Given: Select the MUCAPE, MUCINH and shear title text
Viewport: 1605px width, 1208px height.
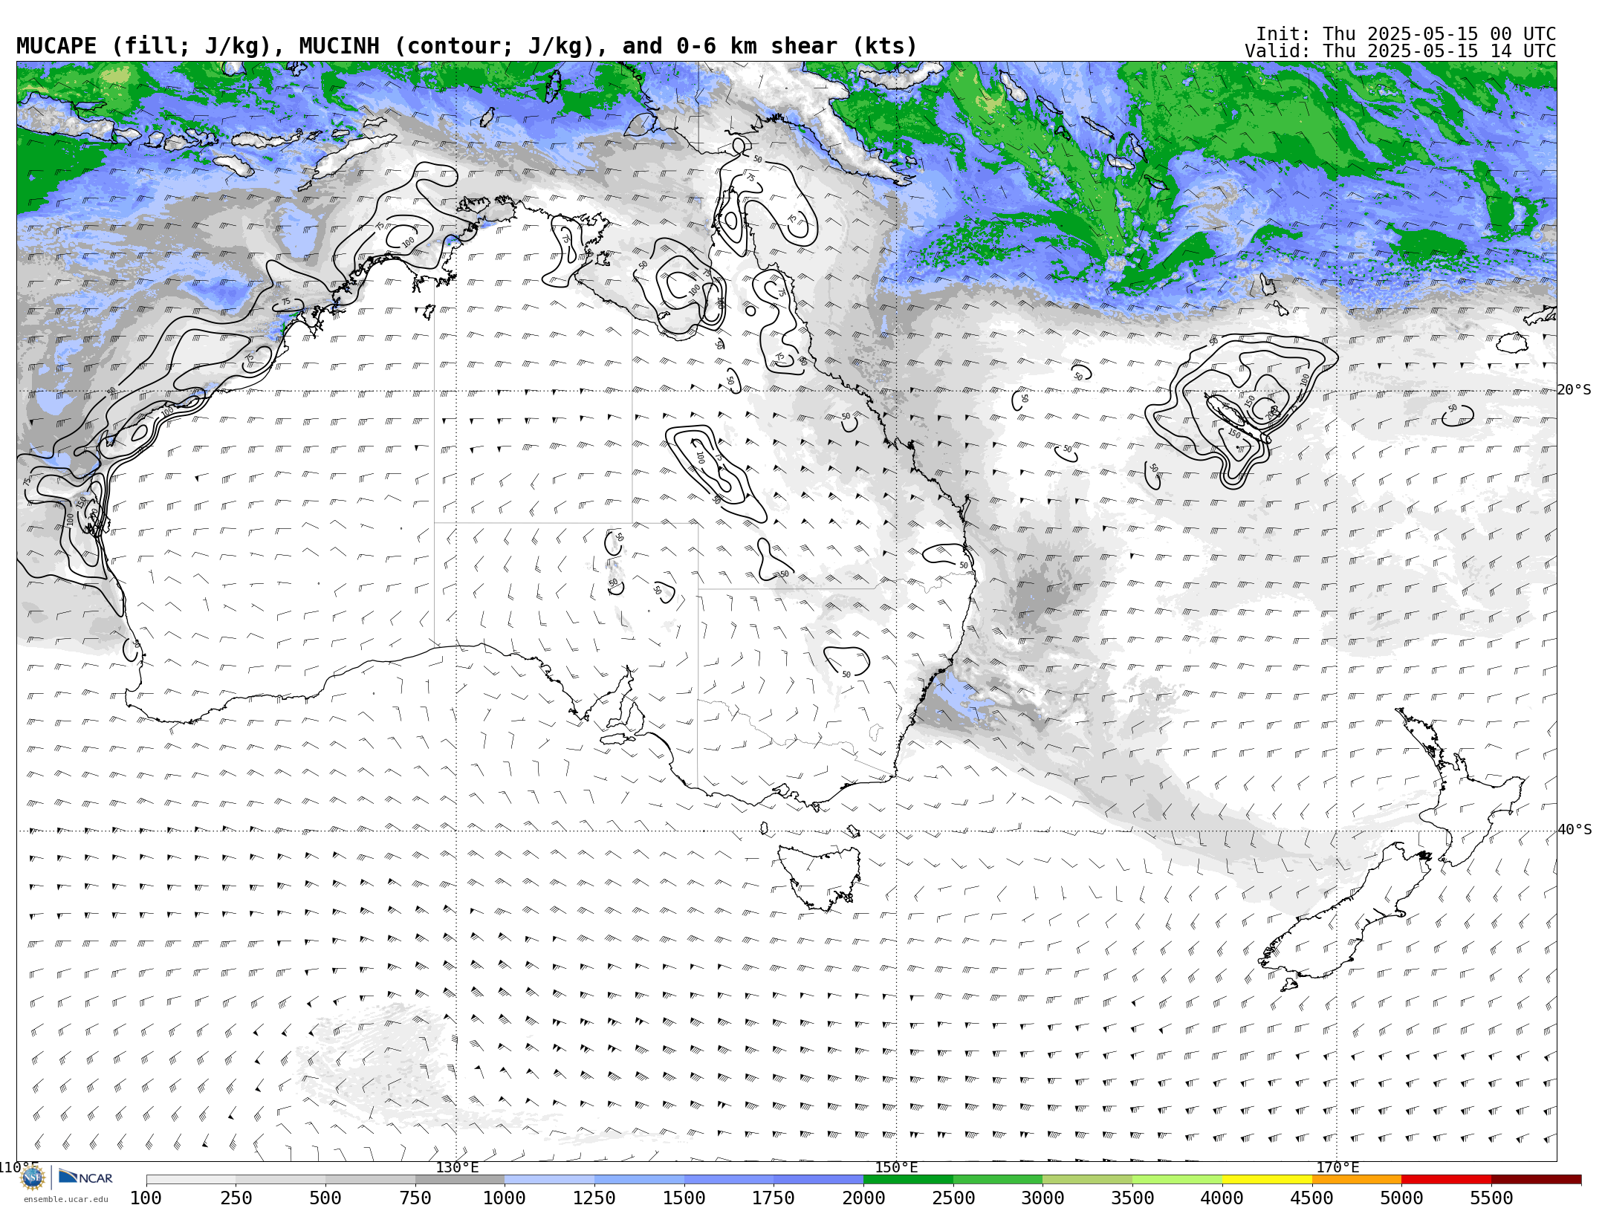Looking at the screenshot, I should tap(467, 46).
